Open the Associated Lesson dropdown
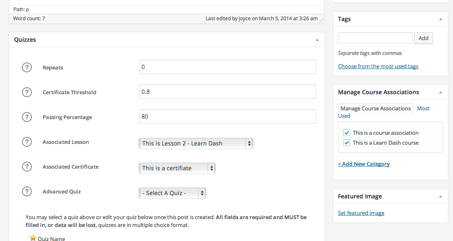 (x=196, y=143)
